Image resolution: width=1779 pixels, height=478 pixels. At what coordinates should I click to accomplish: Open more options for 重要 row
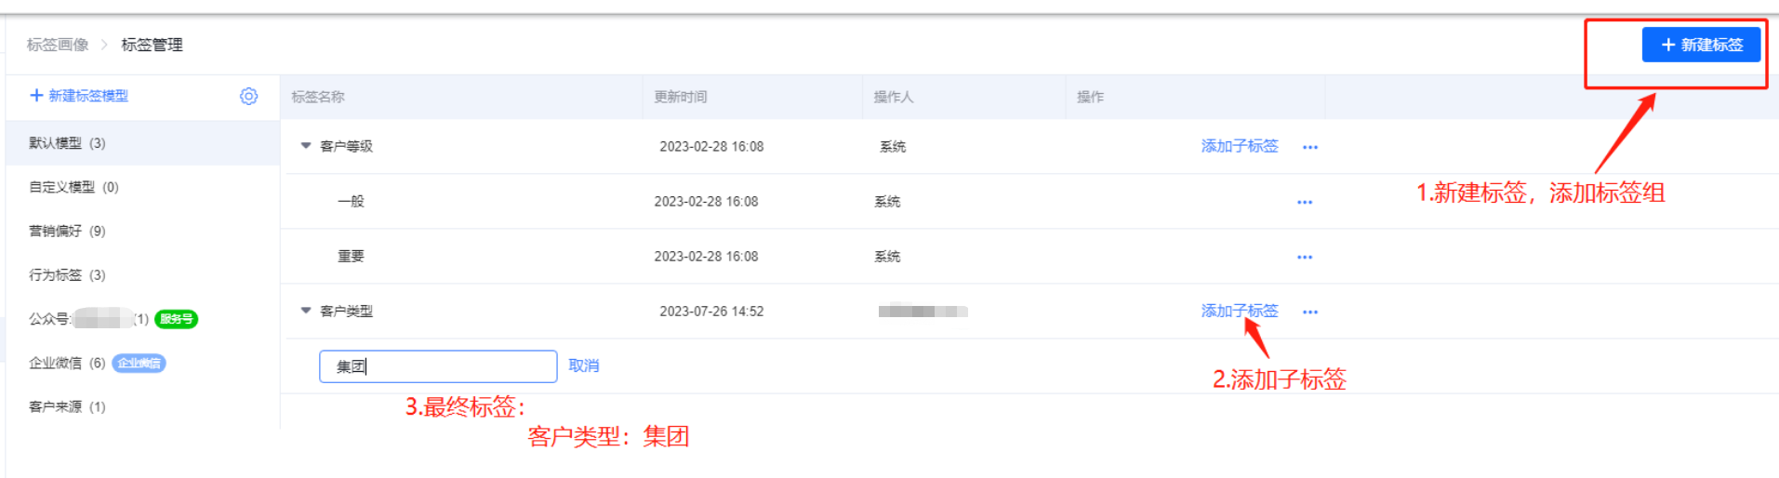[x=1305, y=257]
